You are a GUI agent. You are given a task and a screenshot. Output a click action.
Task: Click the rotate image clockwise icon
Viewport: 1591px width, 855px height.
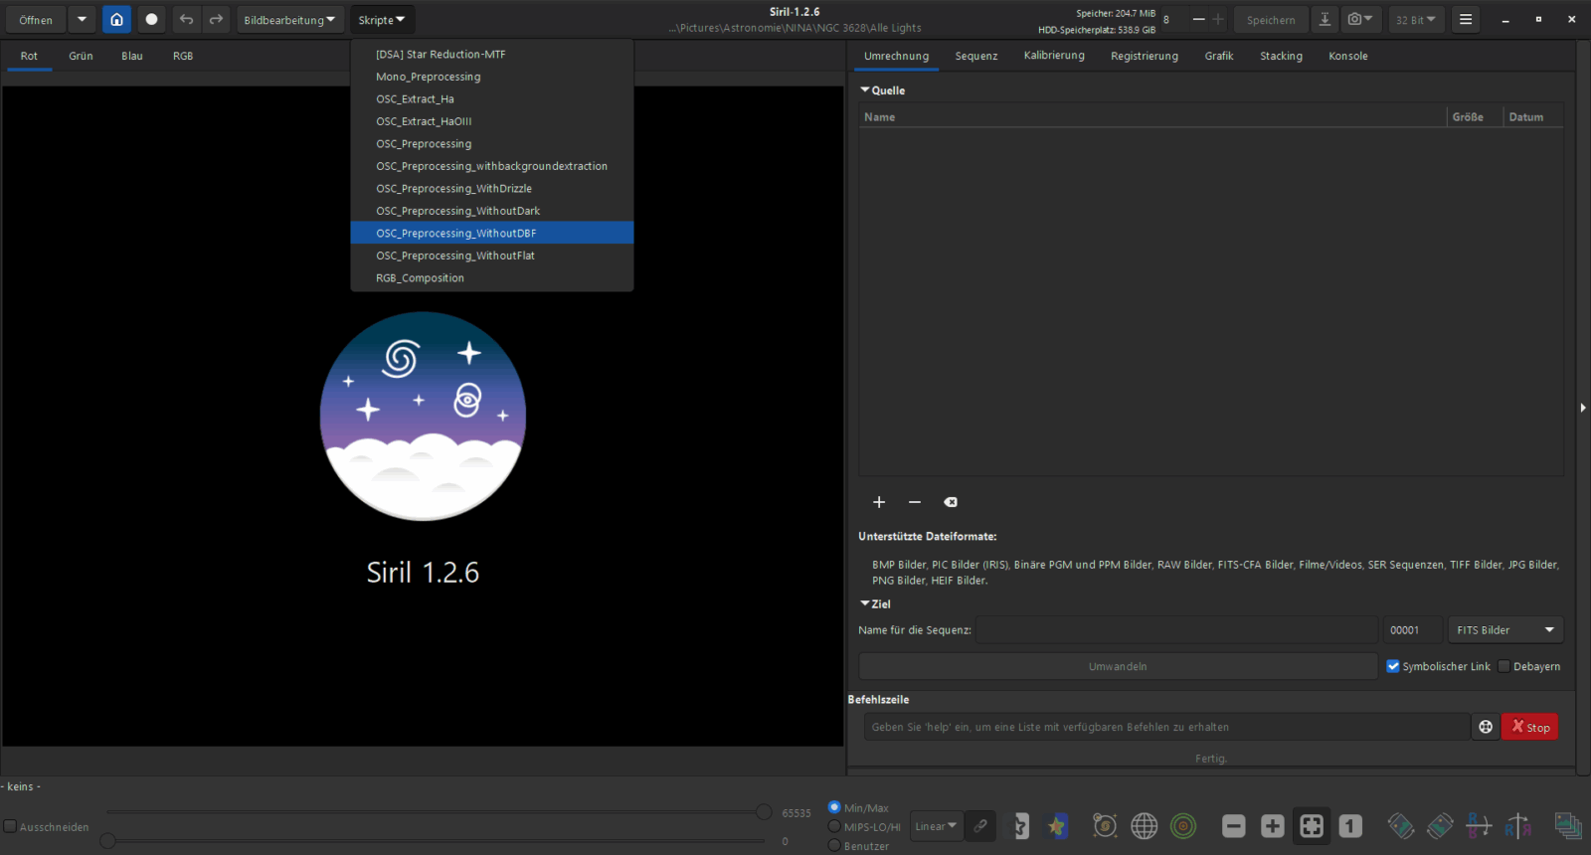coord(1440,826)
